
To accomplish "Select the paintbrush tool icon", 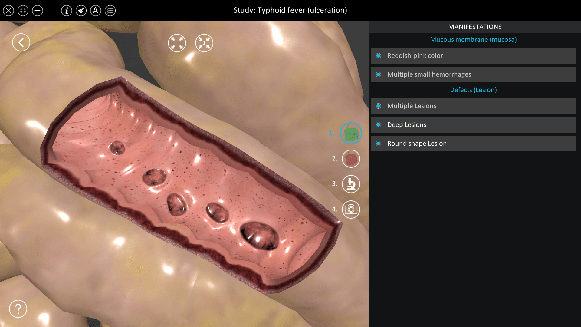I will [x=81, y=11].
